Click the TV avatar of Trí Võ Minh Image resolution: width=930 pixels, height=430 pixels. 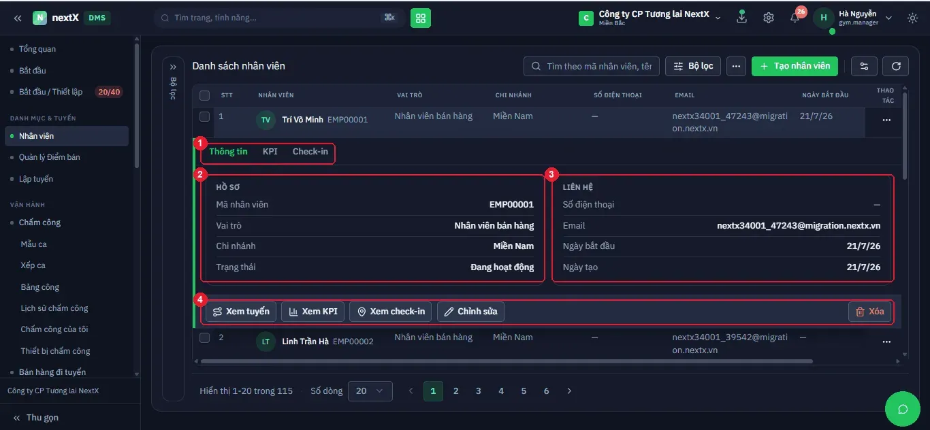[266, 120]
